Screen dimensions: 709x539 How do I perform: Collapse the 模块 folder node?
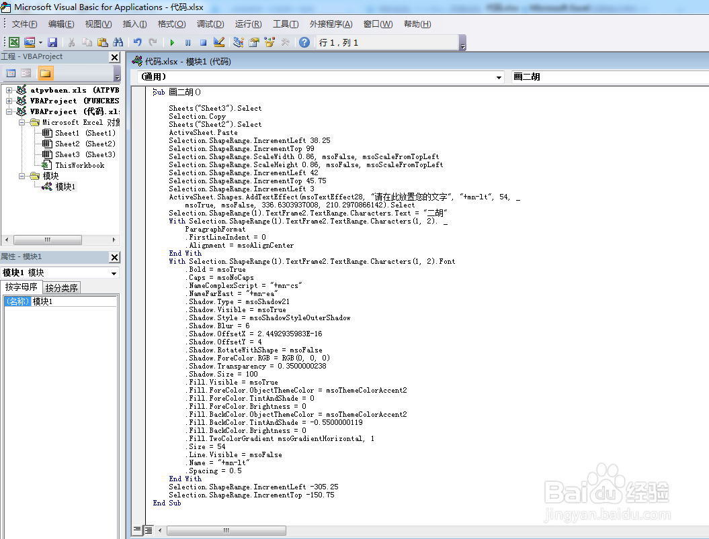click(x=22, y=177)
